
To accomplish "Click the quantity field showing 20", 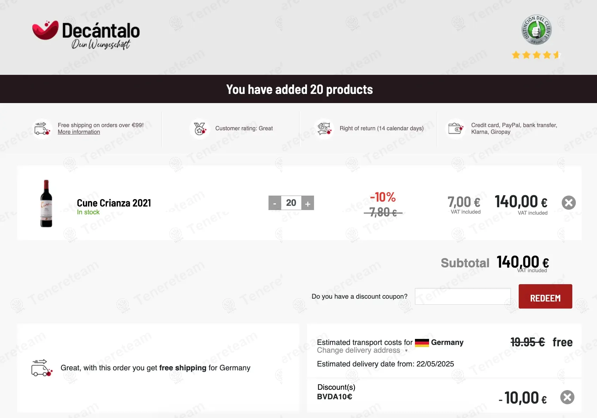I will click(291, 203).
